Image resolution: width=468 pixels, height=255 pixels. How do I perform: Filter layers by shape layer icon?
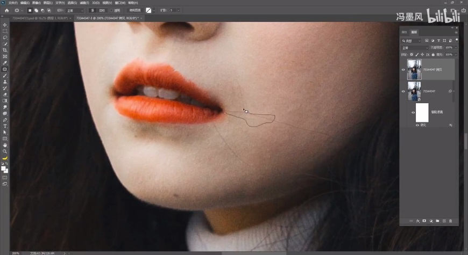[x=444, y=40]
